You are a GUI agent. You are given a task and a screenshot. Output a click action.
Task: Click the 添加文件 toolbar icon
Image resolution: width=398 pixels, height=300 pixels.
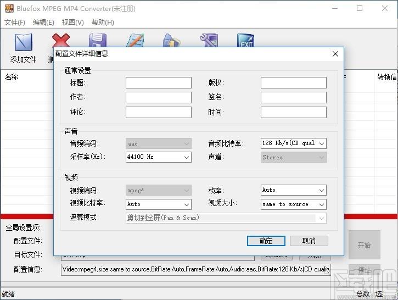24,48
